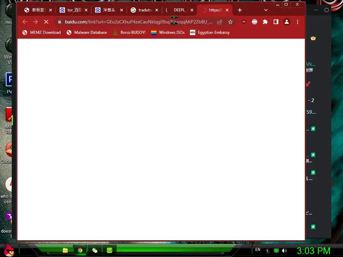Go back to the previous page

pos(25,22)
